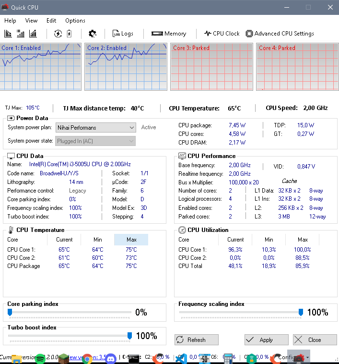Click the Min column header in CPU Temperature
The height and width of the screenshot is (364, 339).
pyautogui.click(x=97, y=240)
